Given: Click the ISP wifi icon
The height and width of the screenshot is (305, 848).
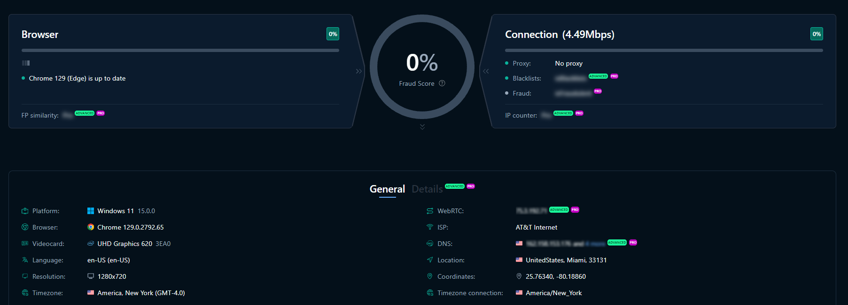Looking at the screenshot, I should pyautogui.click(x=429, y=227).
